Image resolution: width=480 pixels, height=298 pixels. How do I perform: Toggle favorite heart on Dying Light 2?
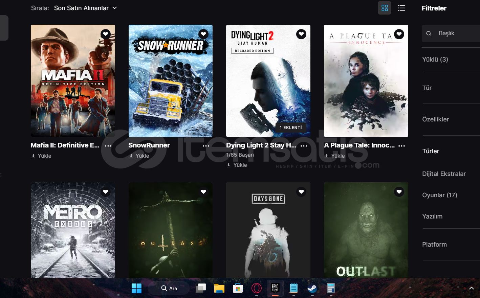click(301, 34)
